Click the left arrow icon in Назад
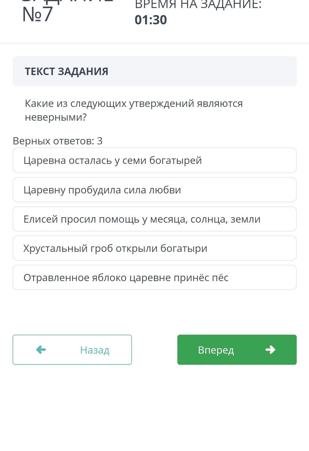Screen dimensions: 309x451 [x=41, y=350]
